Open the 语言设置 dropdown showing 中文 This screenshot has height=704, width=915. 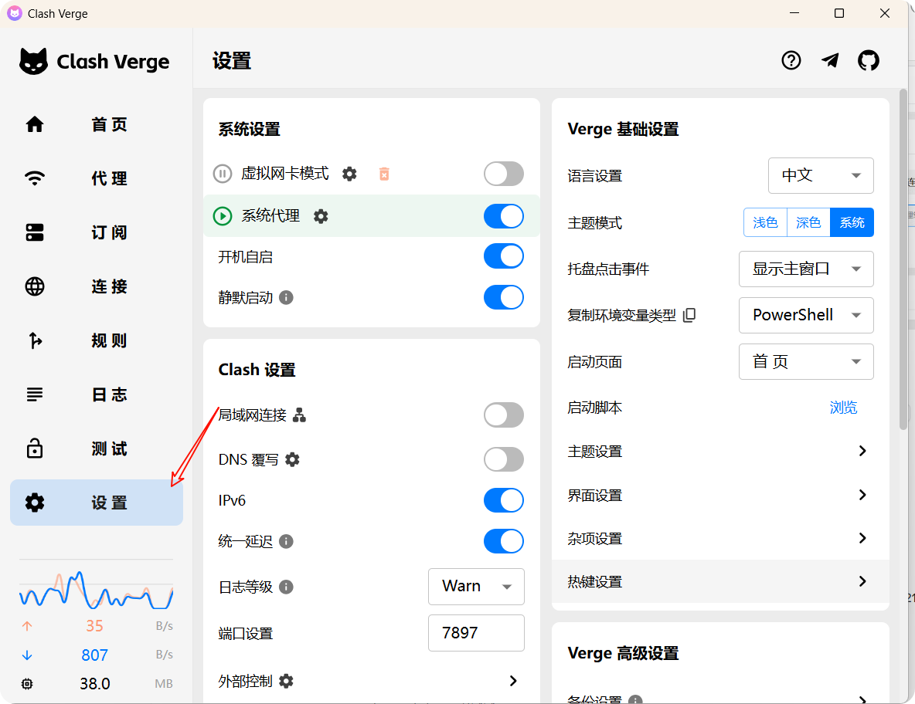[821, 175]
